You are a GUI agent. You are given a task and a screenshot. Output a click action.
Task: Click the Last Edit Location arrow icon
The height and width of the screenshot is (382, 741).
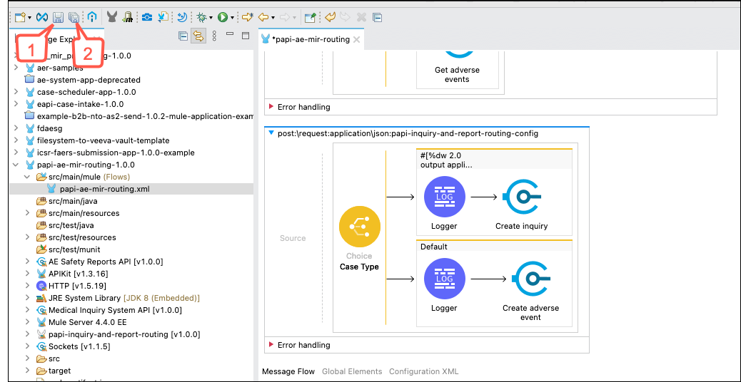247,17
